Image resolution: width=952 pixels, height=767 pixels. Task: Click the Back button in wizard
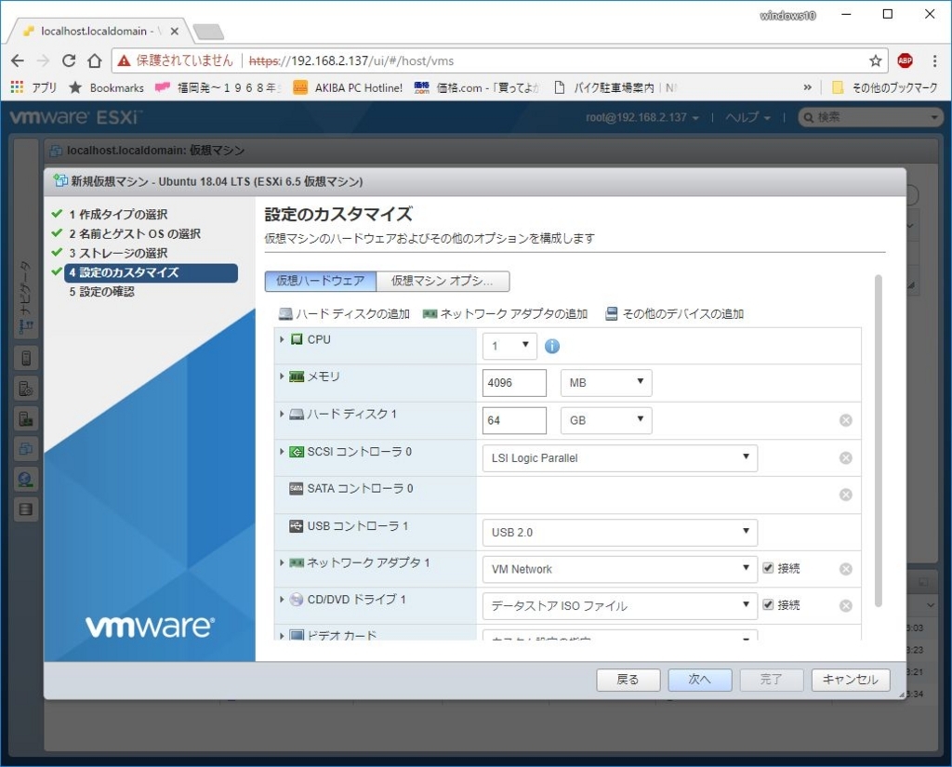click(628, 680)
